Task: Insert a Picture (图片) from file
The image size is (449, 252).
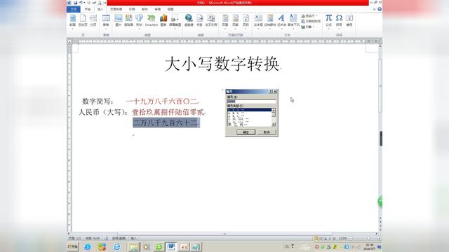Action: (118, 20)
